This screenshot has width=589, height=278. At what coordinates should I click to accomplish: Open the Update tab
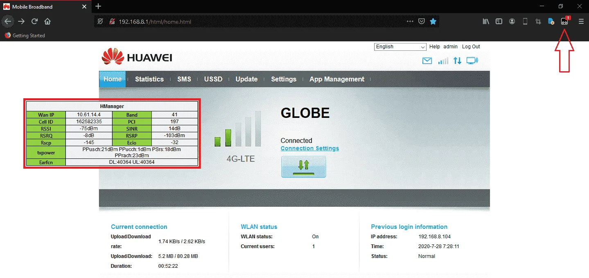(246, 79)
